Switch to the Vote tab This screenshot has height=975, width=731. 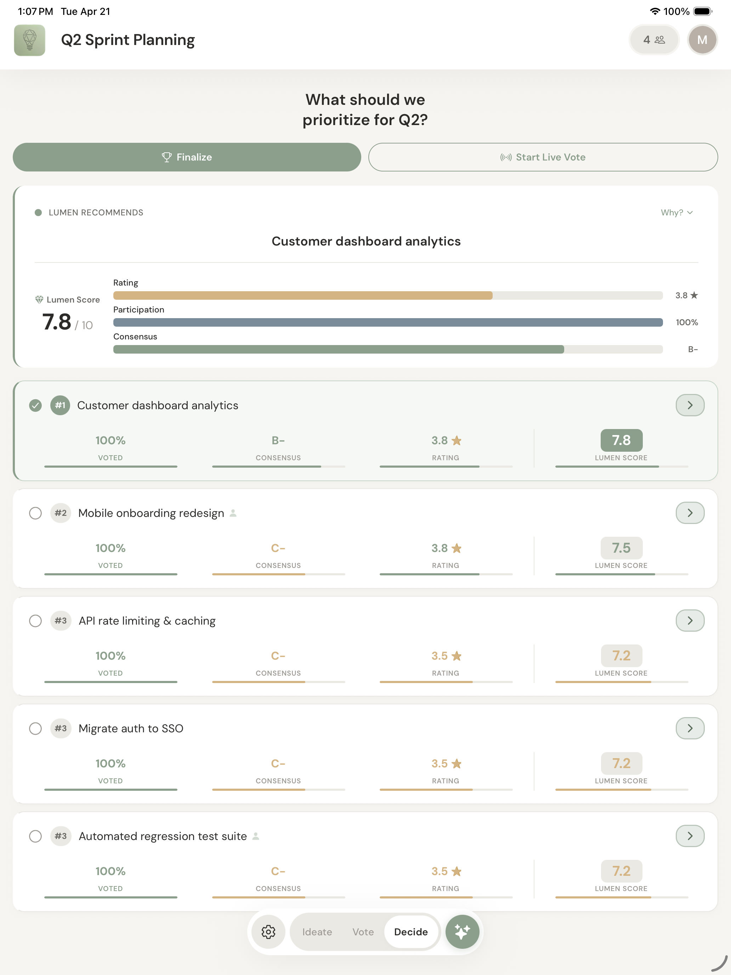(x=363, y=932)
